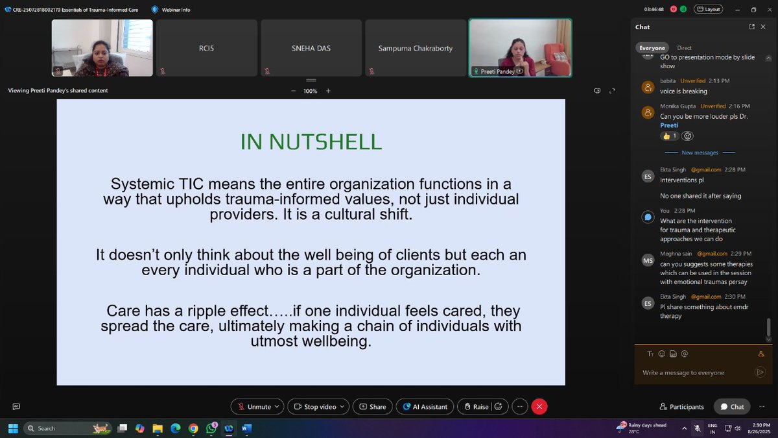The height and width of the screenshot is (438, 778).
Task: Click the Write a message to everyone field
Action: pos(694,372)
